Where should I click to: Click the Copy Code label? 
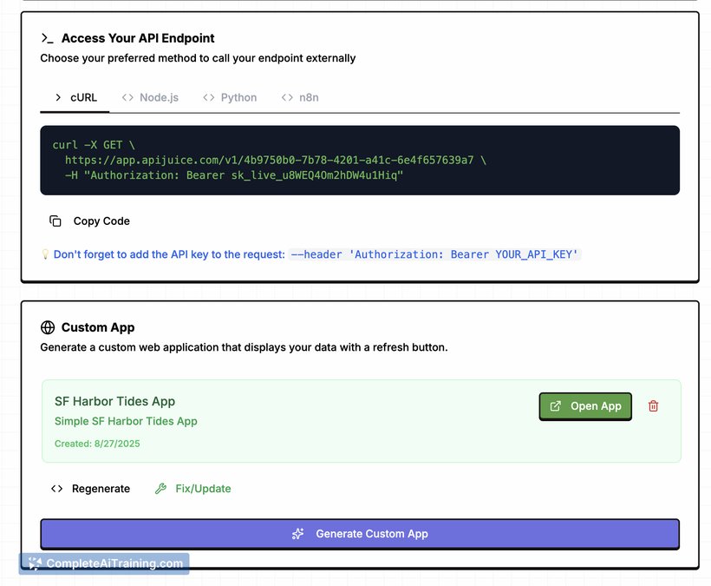pyautogui.click(x=101, y=221)
